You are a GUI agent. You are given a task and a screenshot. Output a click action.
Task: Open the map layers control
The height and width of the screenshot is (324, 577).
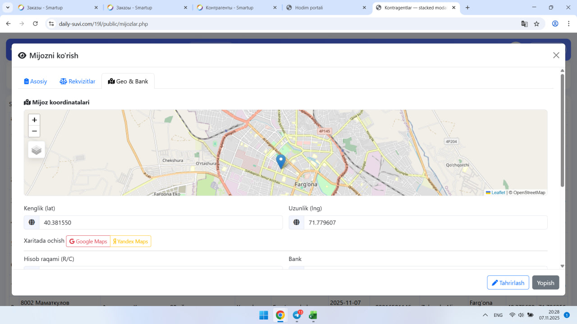(x=37, y=150)
